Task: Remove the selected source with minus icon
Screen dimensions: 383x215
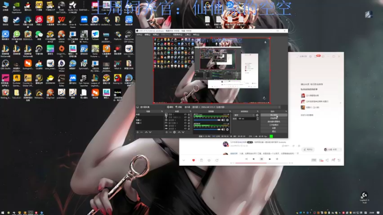Action: [170, 132]
